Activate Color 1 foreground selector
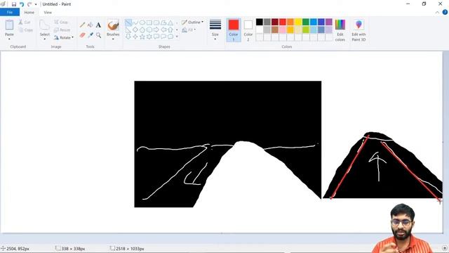 coord(234,30)
